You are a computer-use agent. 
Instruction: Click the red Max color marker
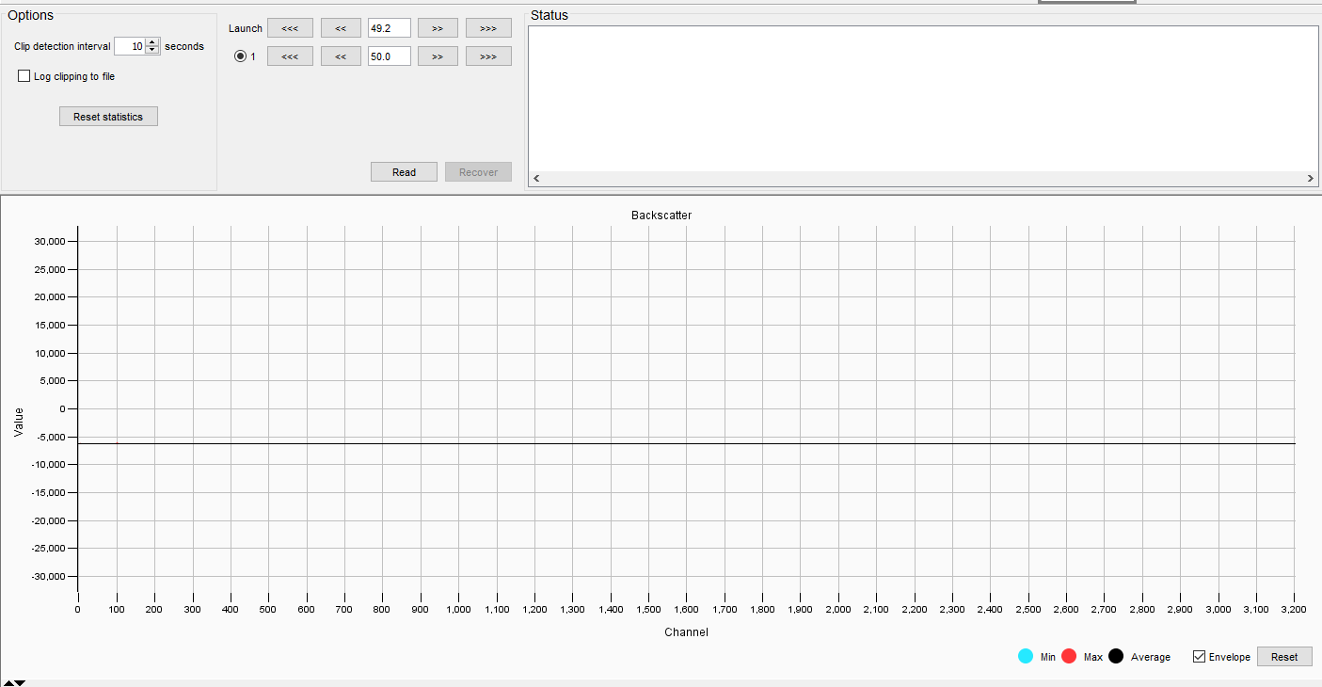coord(1069,656)
